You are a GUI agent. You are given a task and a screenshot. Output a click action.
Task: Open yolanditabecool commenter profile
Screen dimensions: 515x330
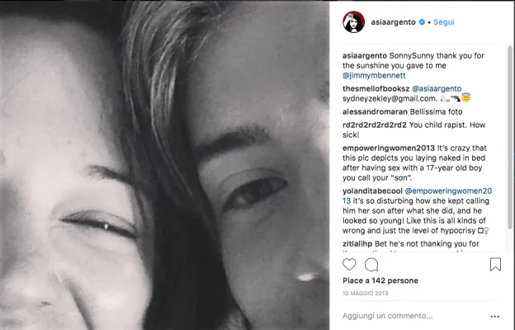tap(372, 191)
